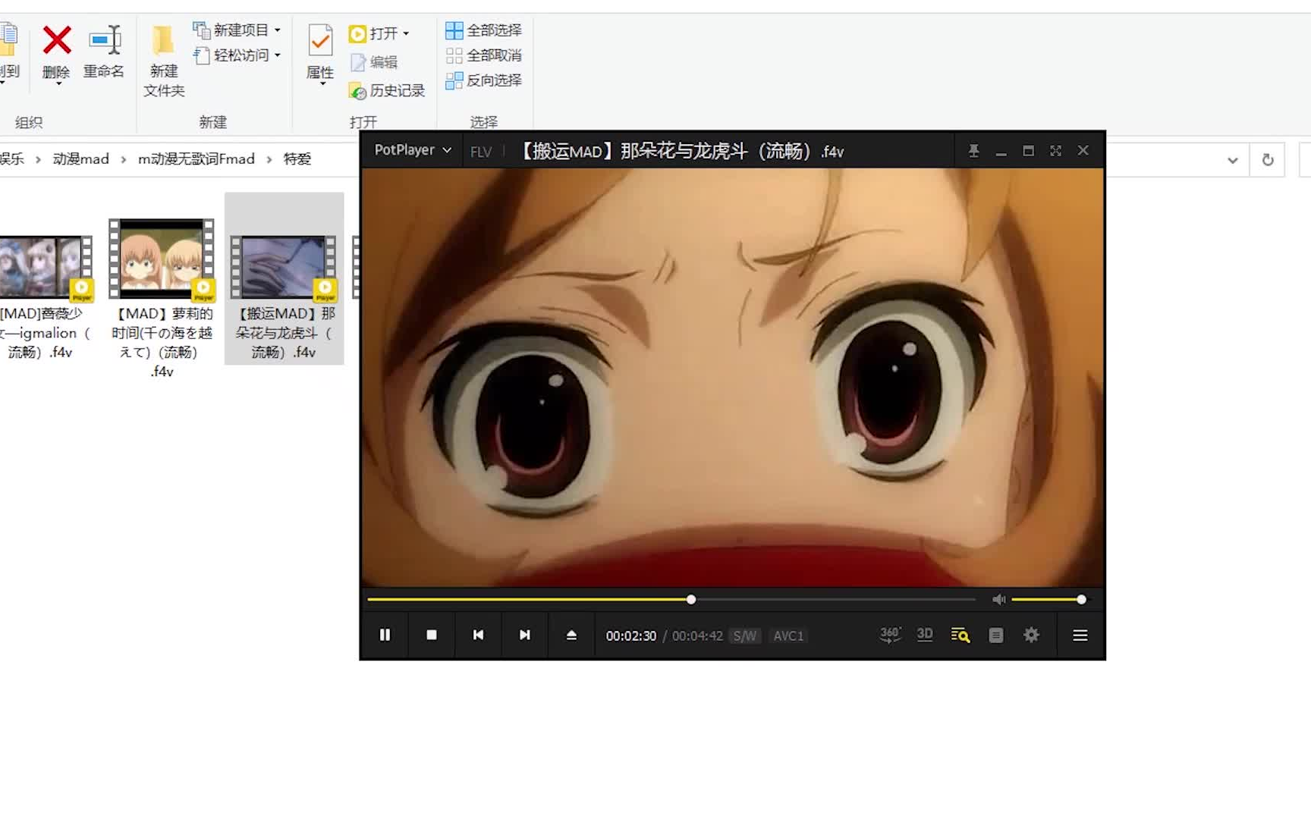Click 全部取消 select none

(x=483, y=55)
